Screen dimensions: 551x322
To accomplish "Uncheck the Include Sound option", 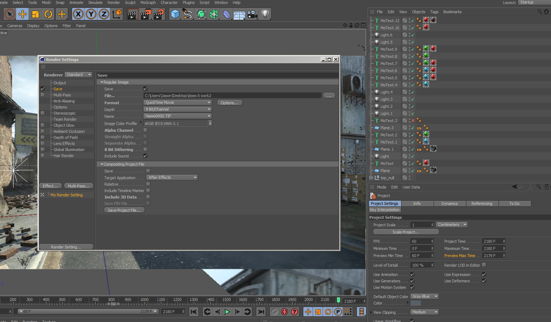I will pos(146,156).
